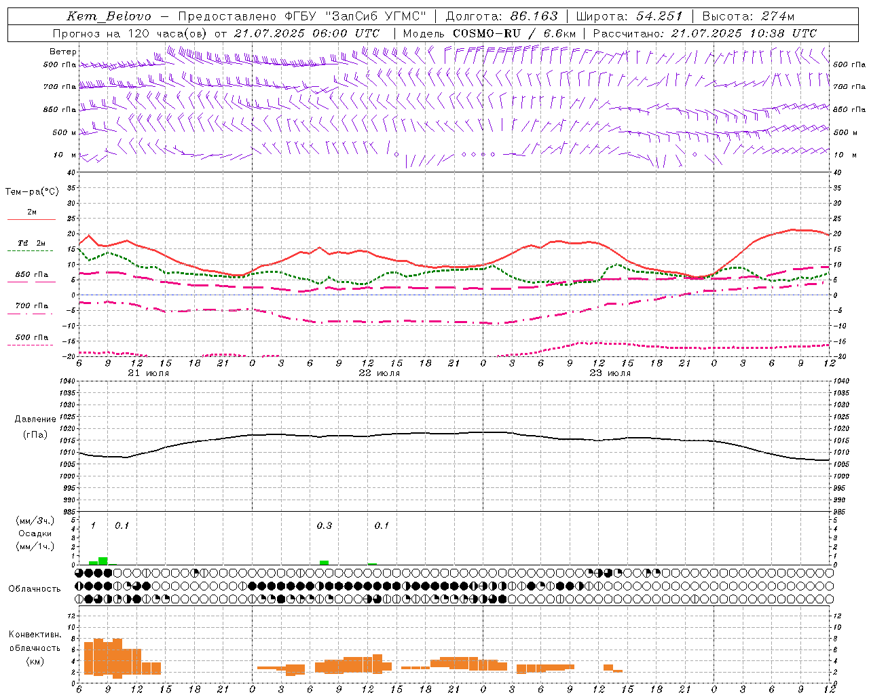Click the '500 гПа' entry in the temperature legend
This screenshot has width=869, height=695.
tap(31, 337)
